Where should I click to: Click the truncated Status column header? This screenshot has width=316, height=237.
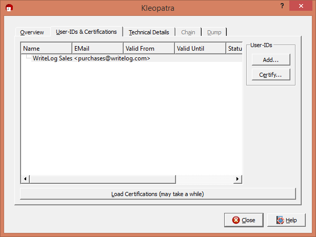click(234, 48)
